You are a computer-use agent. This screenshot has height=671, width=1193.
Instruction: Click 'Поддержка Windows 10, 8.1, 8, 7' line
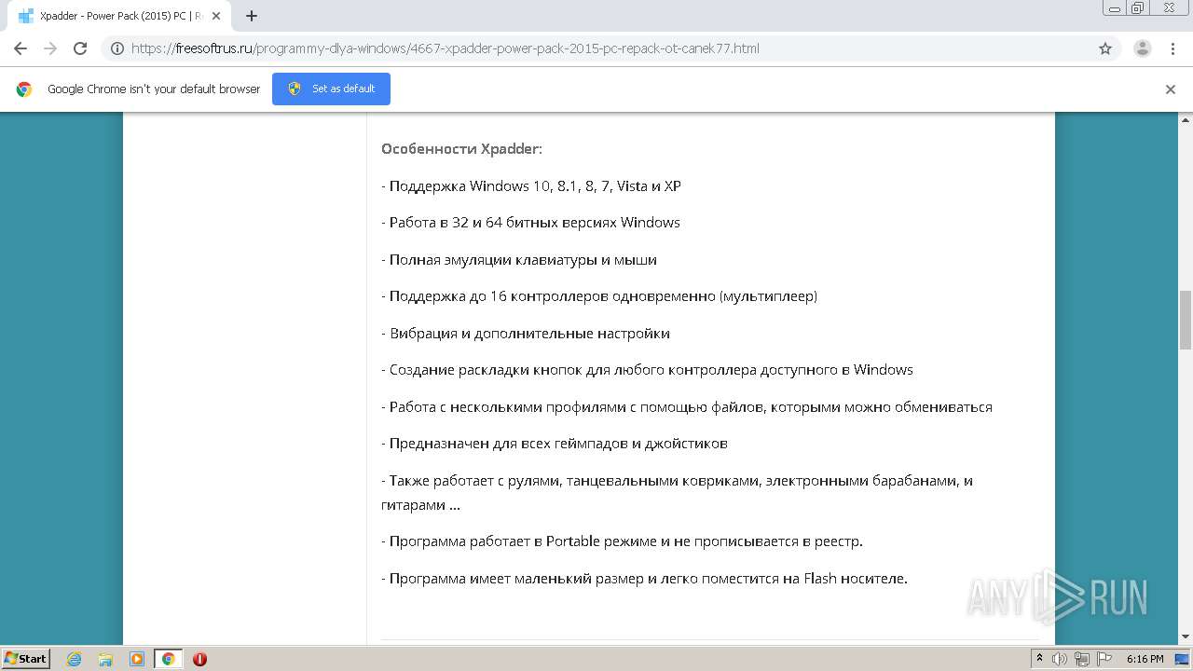[x=531, y=186]
